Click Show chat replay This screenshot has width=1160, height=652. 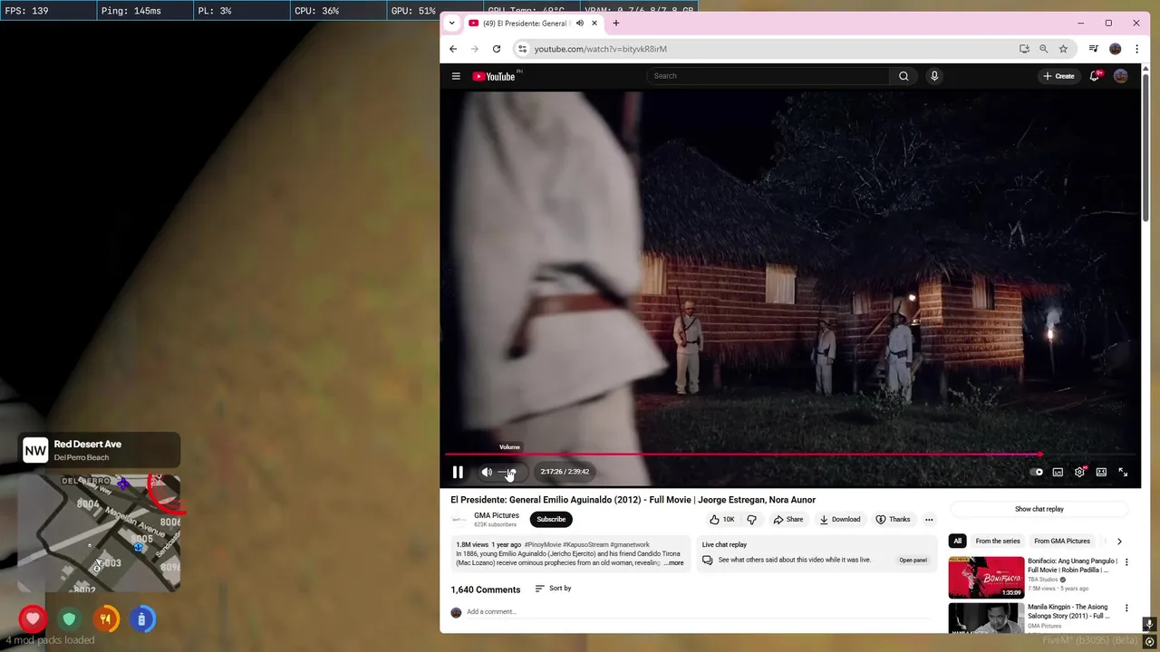pyautogui.click(x=1039, y=509)
